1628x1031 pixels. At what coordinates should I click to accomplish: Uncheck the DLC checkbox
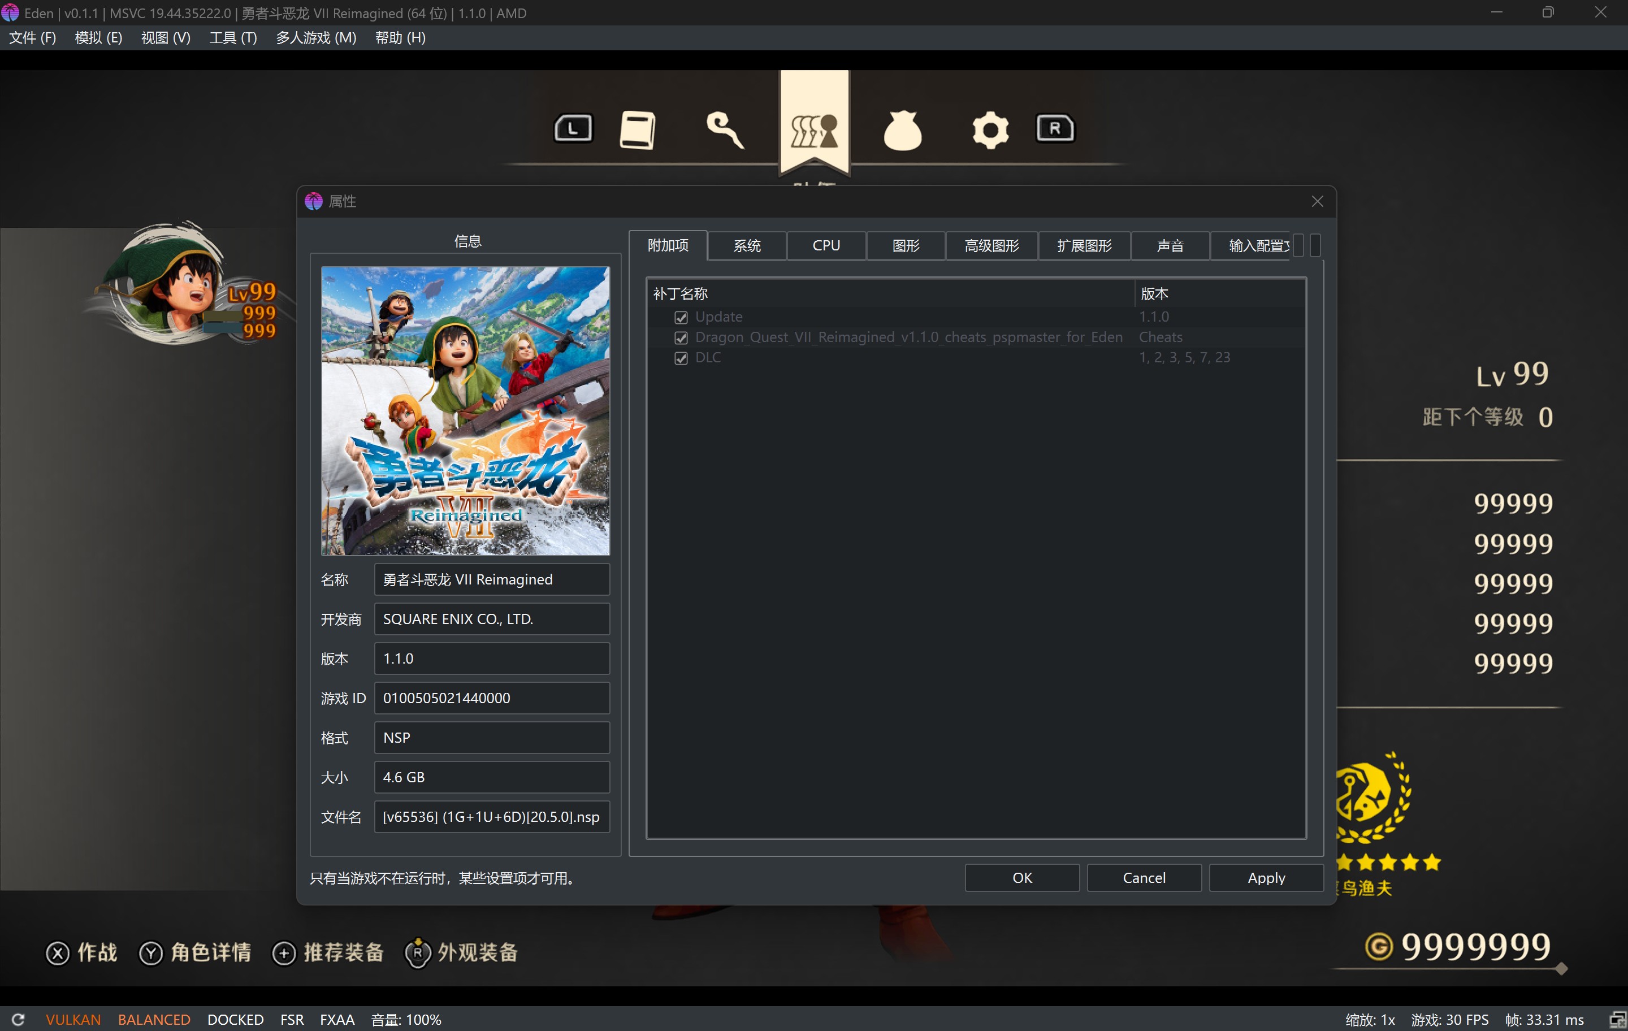[x=681, y=358]
